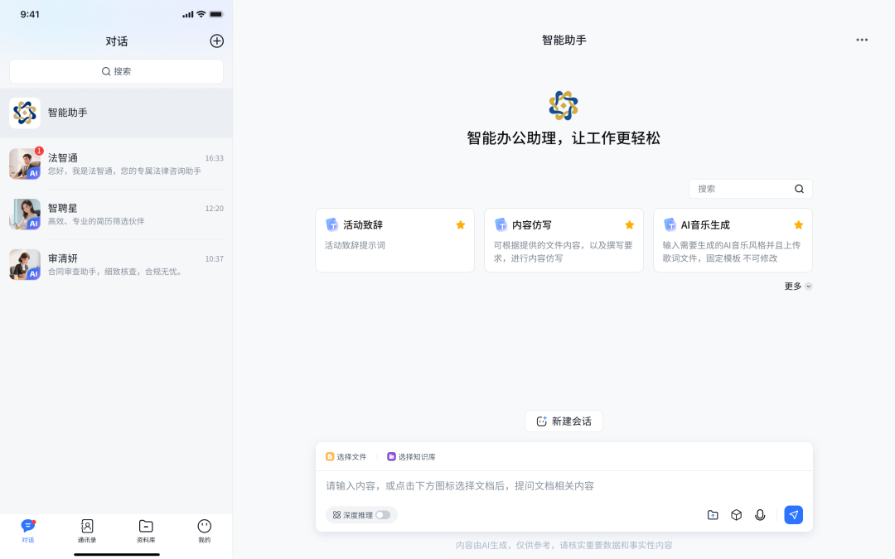Click the AI音乐生成 template icon
Viewport: 895px width, 559px height.
(x=670, y=224)
